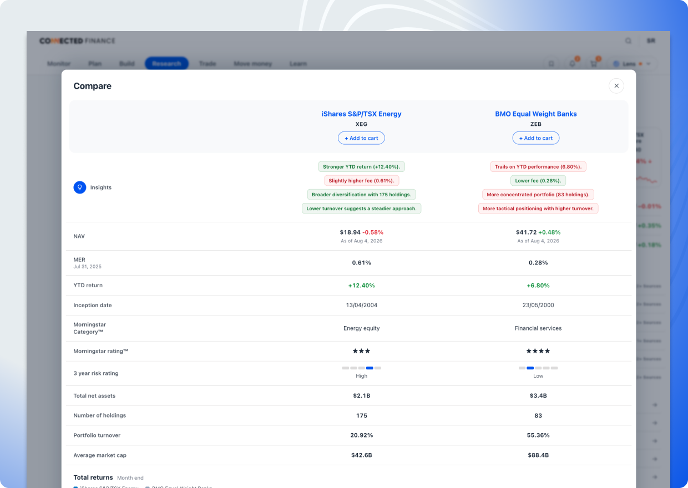This screenshot has width=688, height=488.
Task: Click the 'Stronger YTD return' insight tag
Action: tap(361, 166)
